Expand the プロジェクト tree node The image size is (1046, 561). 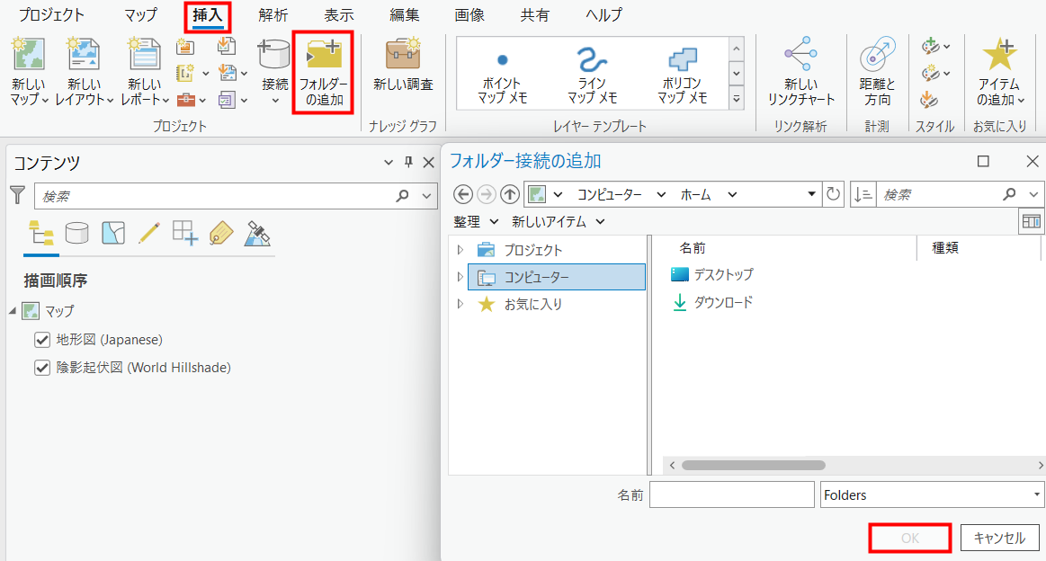(x=460, y=250)
